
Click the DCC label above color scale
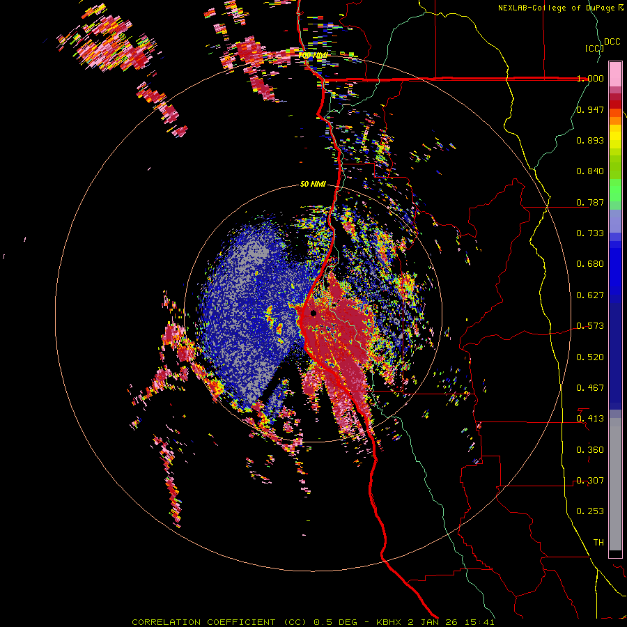pos(612,42)
